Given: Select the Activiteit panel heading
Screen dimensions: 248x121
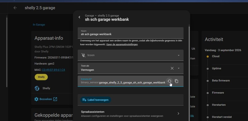Looking at the screenshot, I should tap(214, 39).
